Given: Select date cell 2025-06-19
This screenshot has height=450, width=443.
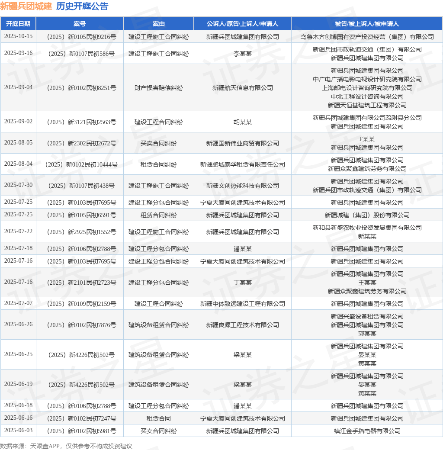Looking at the screenshot, I should coord(18,384).
